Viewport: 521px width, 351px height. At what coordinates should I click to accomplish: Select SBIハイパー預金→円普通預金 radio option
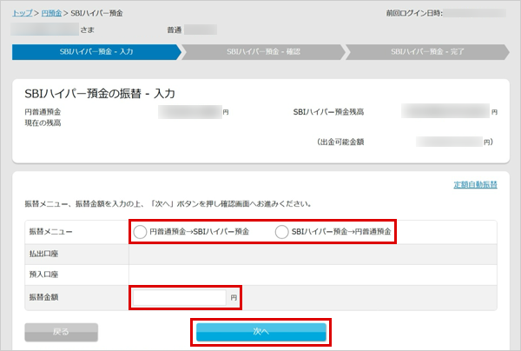point(281,232)
